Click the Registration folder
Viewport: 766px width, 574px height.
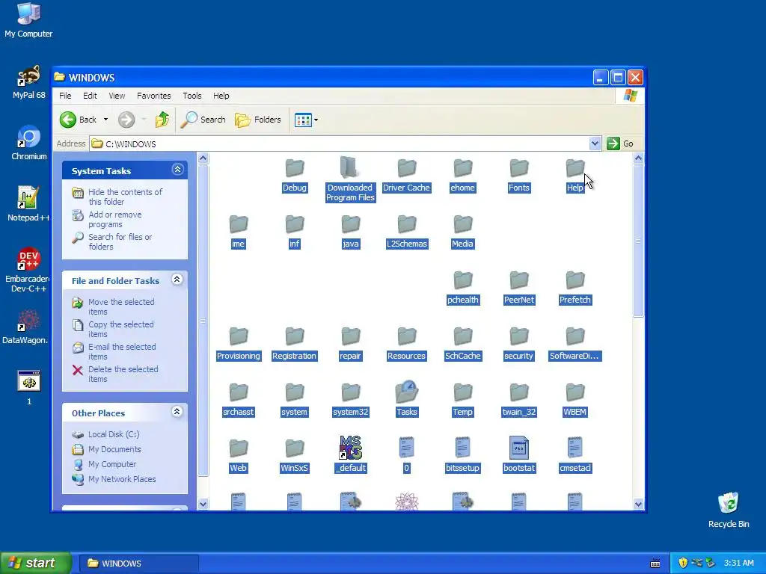(x=295, y=345)
